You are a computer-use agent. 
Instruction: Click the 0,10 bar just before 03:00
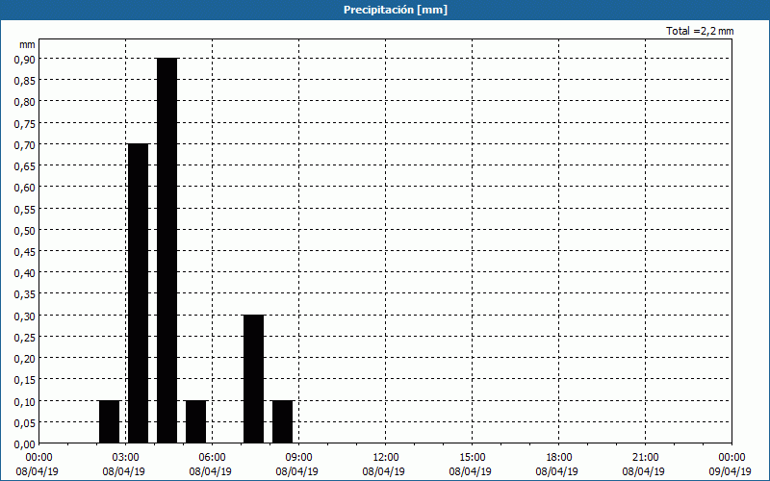[109, 422]
